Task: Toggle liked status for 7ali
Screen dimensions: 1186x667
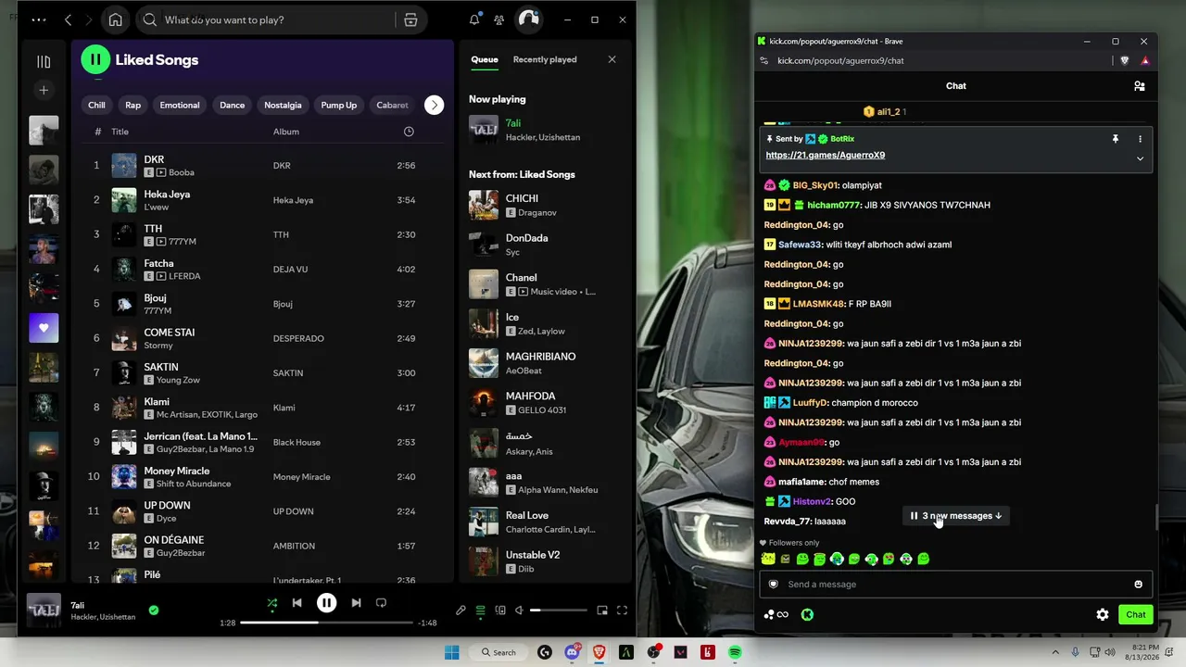Action: click(x=154, y=610)
